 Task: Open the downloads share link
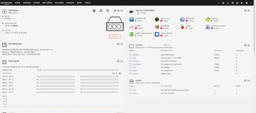(137, 64)
